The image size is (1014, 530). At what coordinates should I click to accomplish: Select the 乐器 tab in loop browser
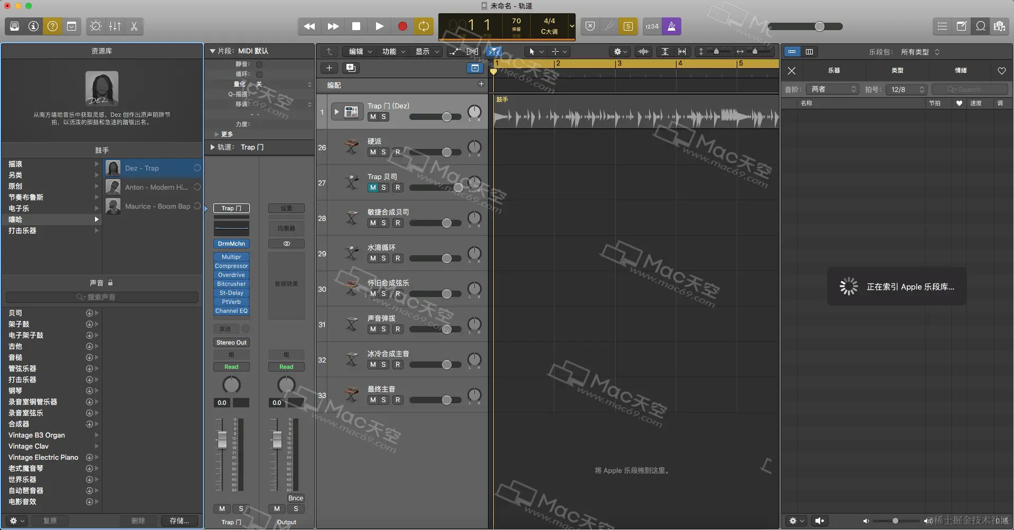[x=834, y=71]
